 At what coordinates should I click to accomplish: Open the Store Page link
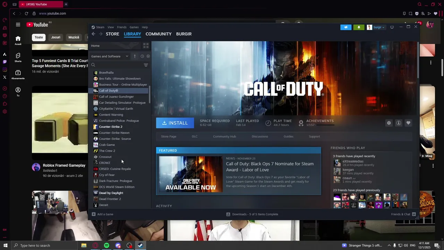169,136
